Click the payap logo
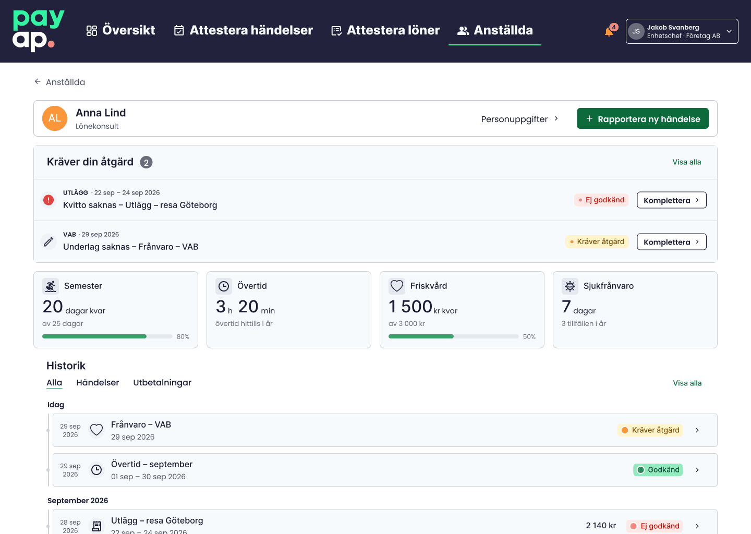Screen dimensions: 751x534 (x=39, y=31)
